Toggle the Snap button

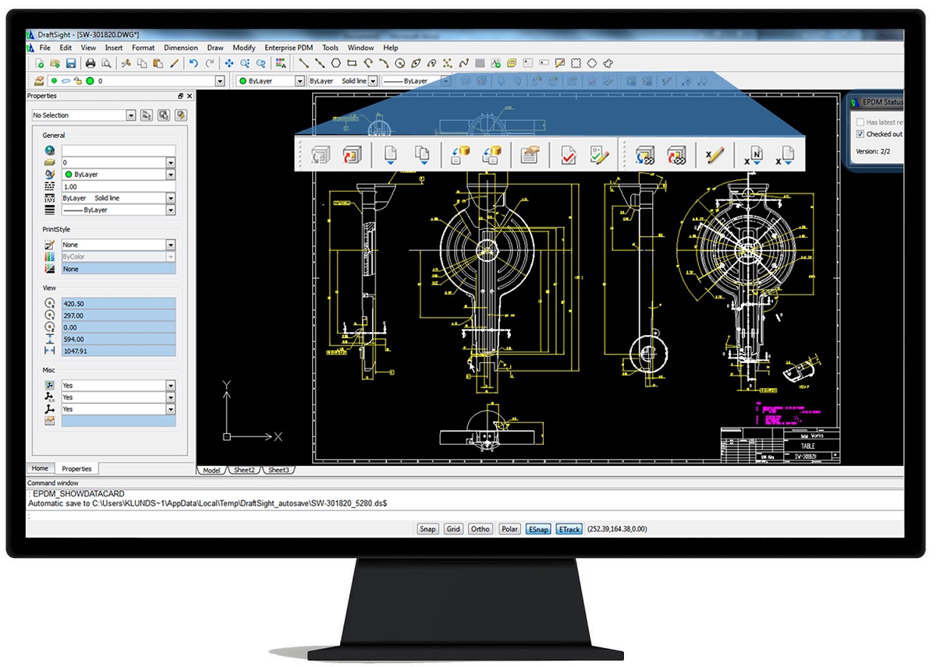click(427, 529)
